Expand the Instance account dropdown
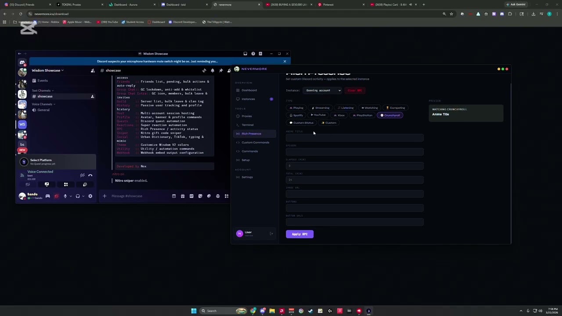 click(x=322, y=90)
